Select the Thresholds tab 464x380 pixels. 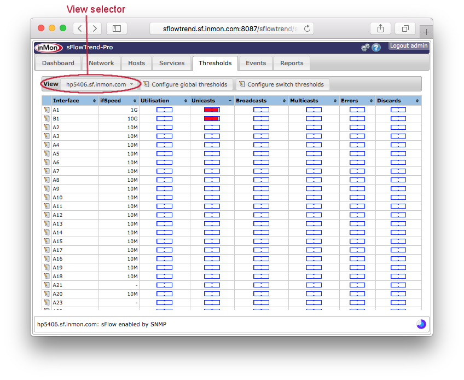[x=215, y=63]
